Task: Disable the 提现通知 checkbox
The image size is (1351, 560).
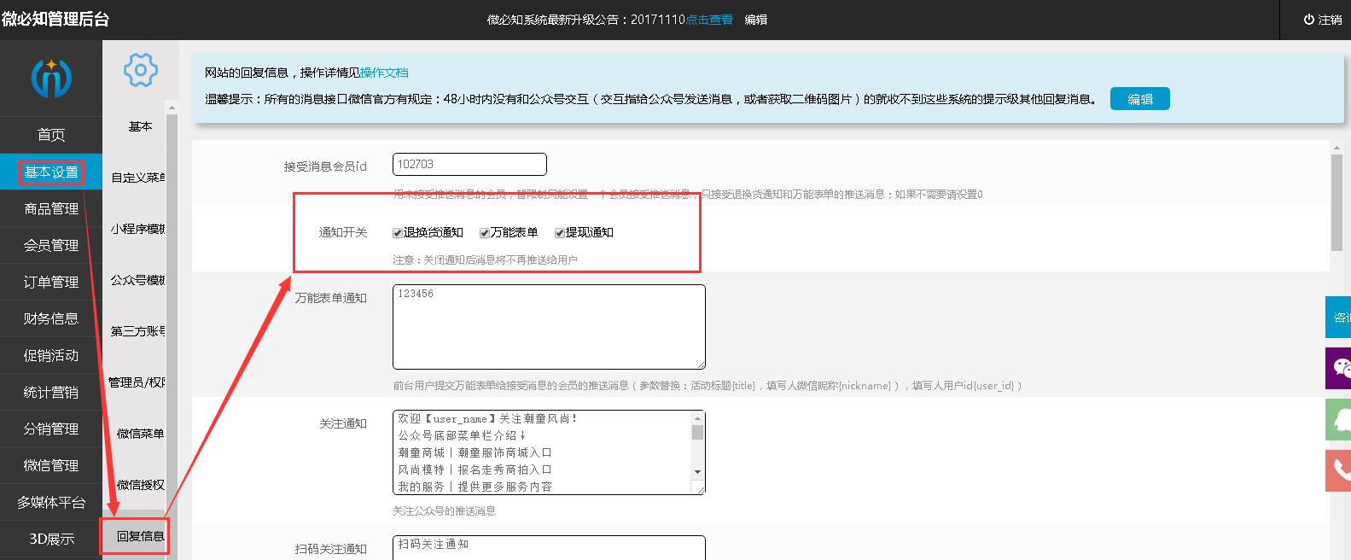Action: coord(560,233)
